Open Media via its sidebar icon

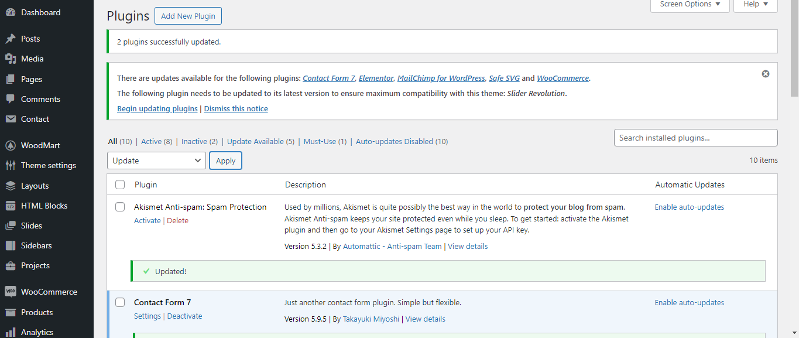pyautogui.click(x=11, y=59)
